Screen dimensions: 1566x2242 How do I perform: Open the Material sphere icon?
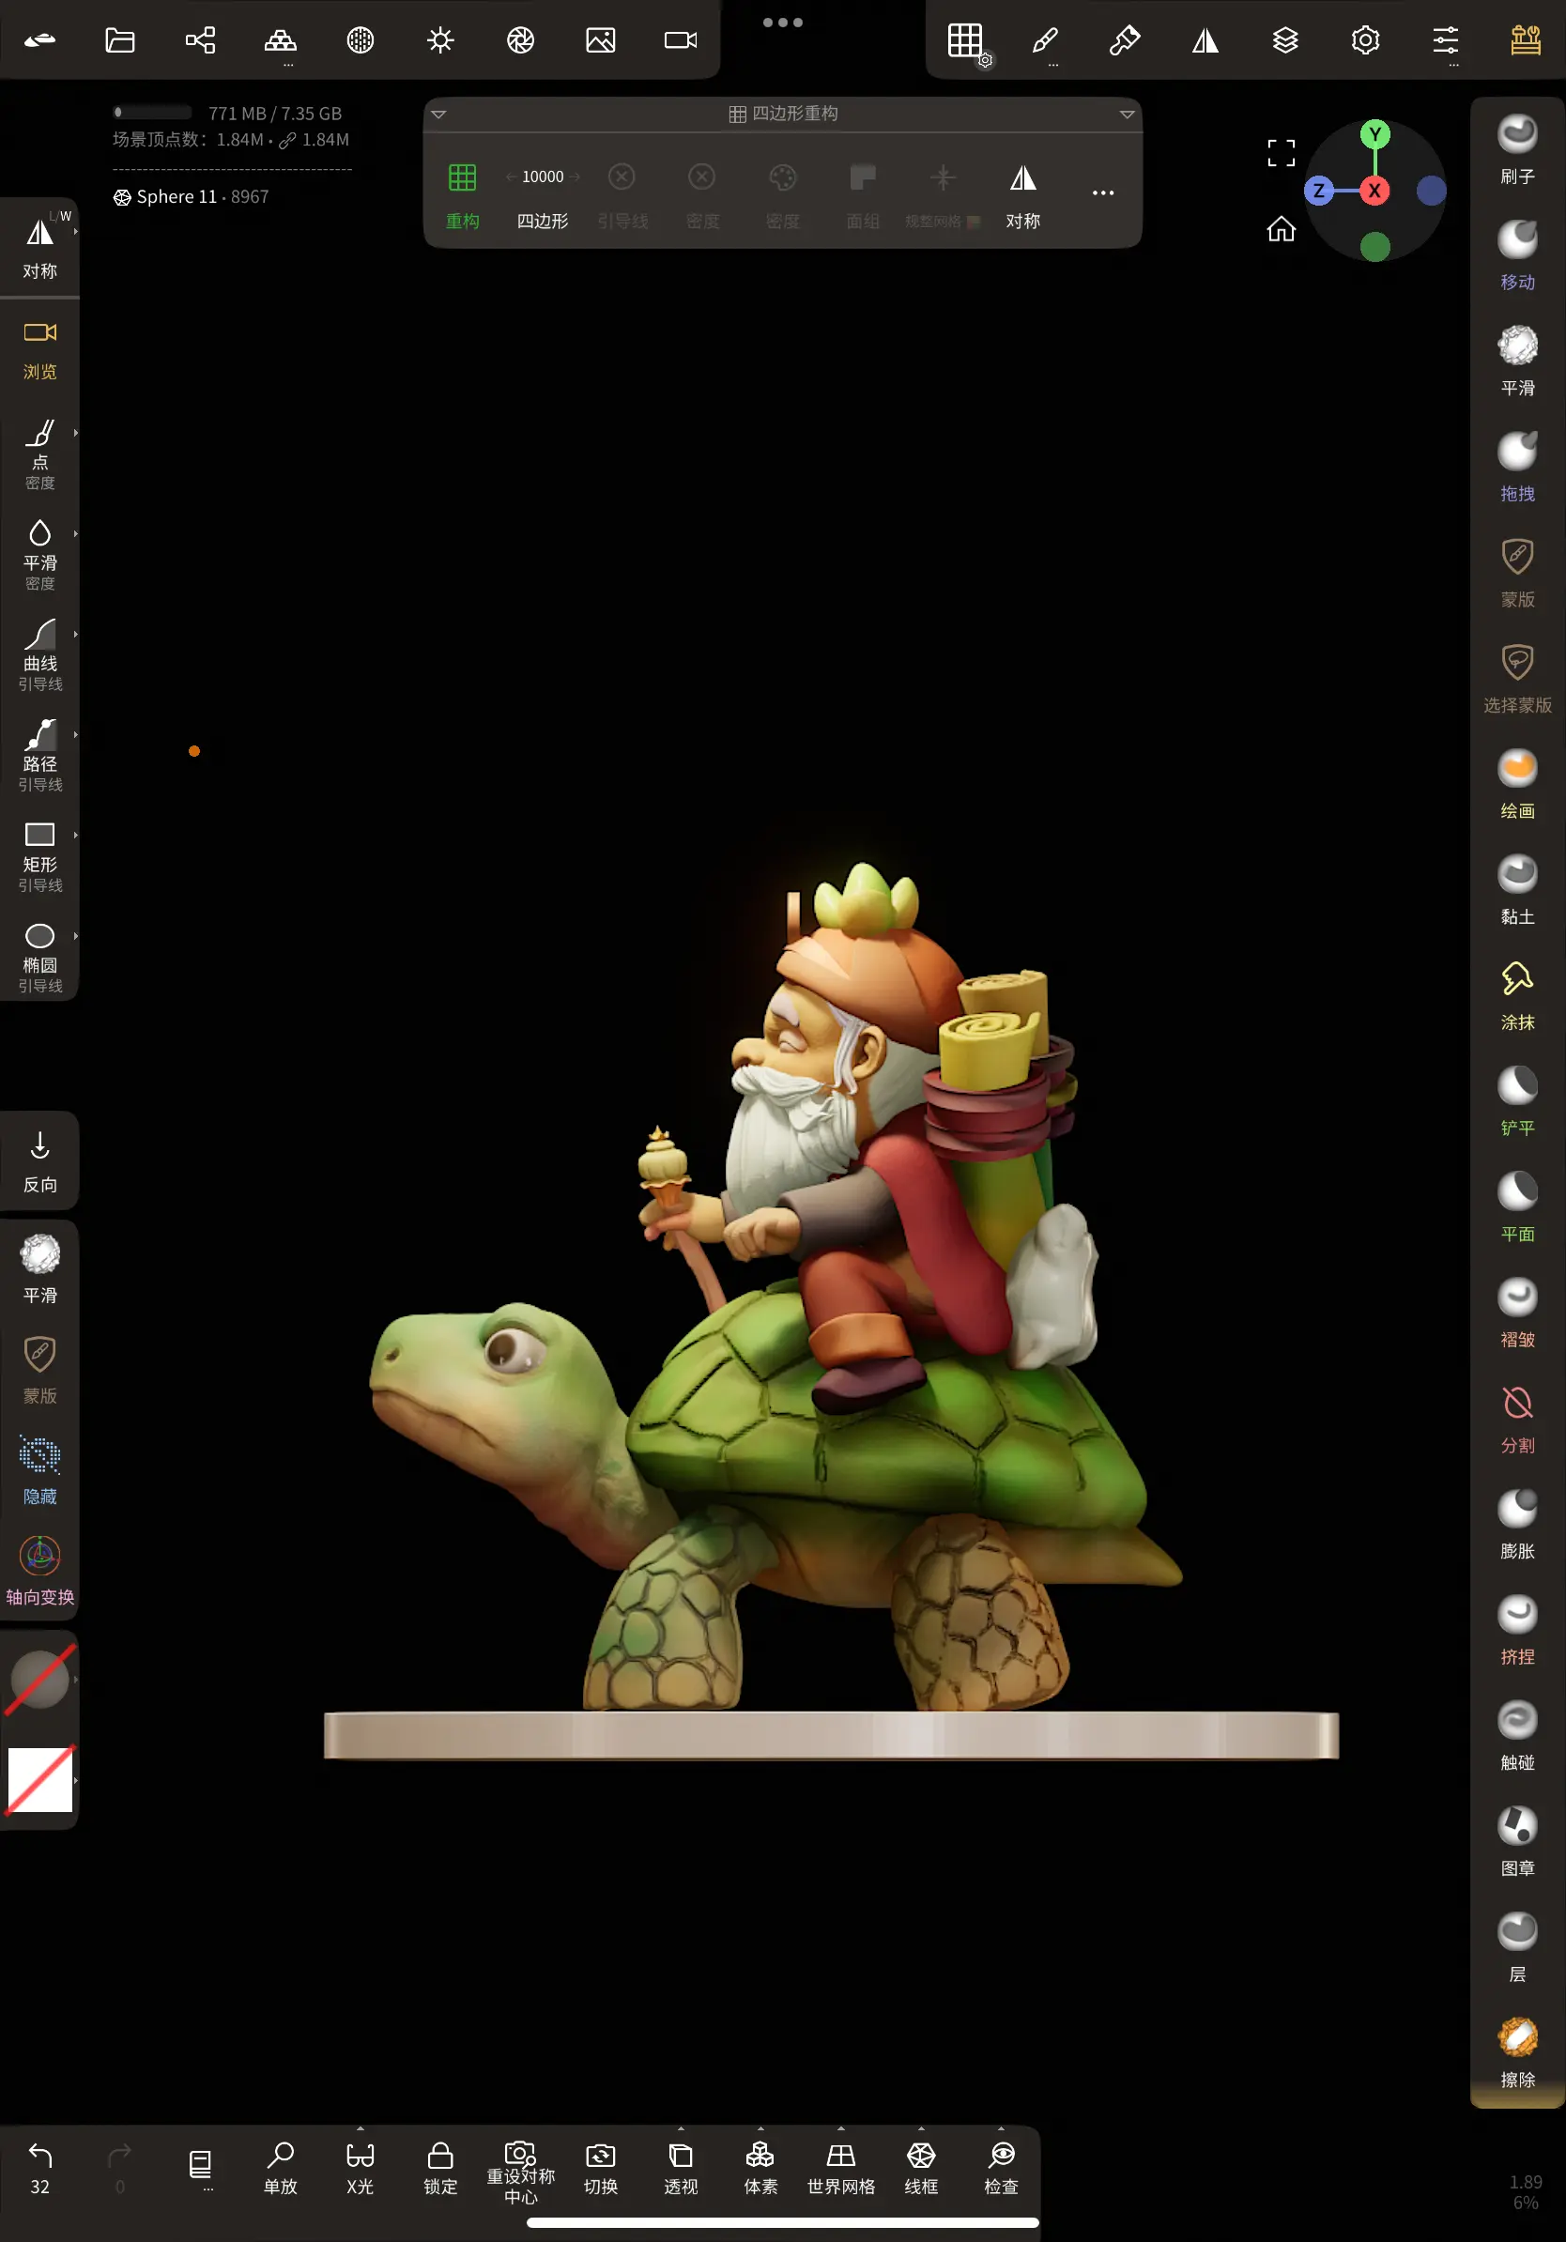click(361, 40)
